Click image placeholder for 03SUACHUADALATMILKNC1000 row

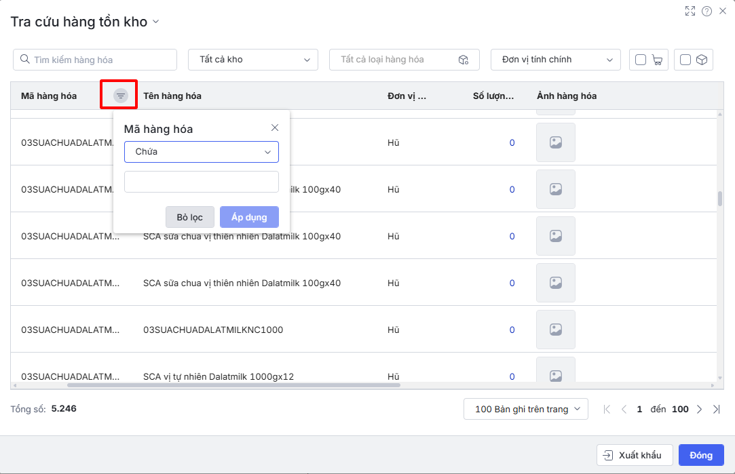point(555,330)
